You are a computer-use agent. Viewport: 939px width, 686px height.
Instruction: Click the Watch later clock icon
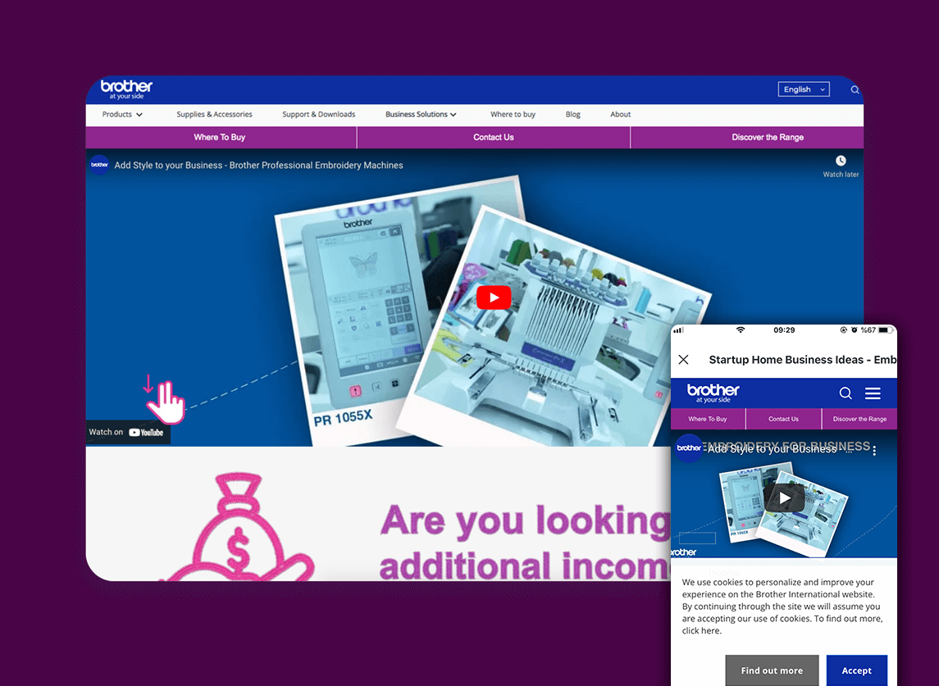pos(841,161)
